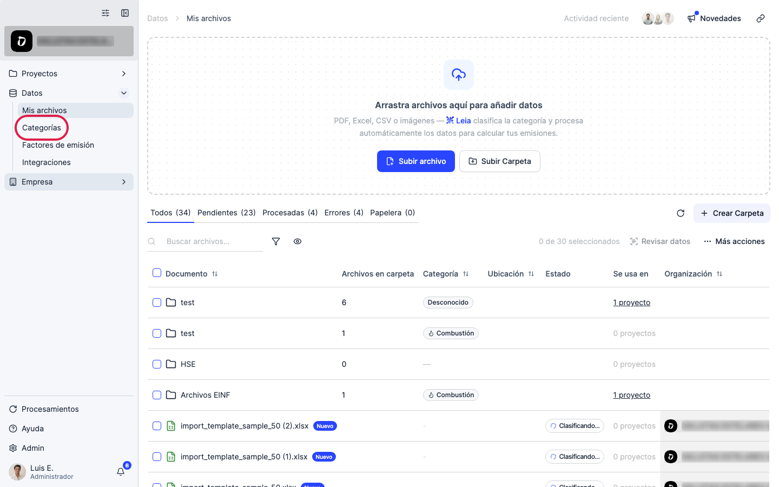Click the Subir archivo button

tap(416, 161)
